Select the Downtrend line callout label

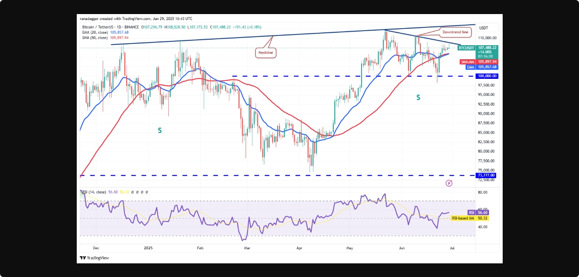(455, 32)
